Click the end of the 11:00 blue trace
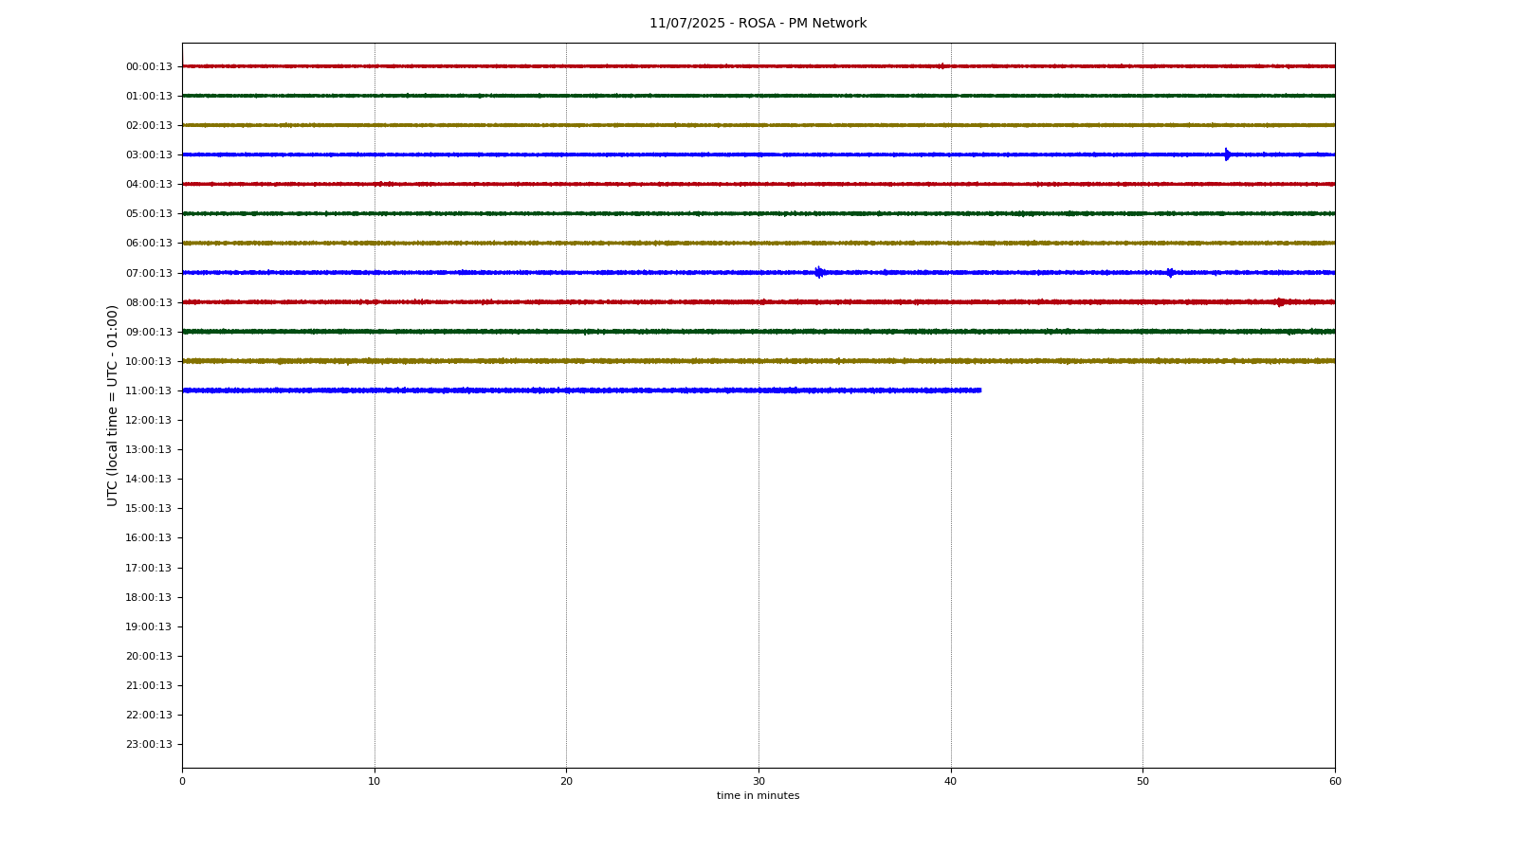Viewport: 1517px width, 853px height. [x=979, y=390]
